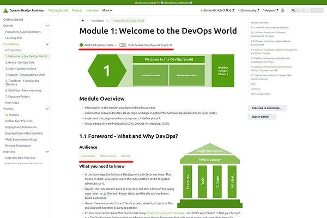The width and height of the screenshot is (327, 218).
Task: Click the green hexagon beside Back to Roadmap Index
Action: point(81,45)
